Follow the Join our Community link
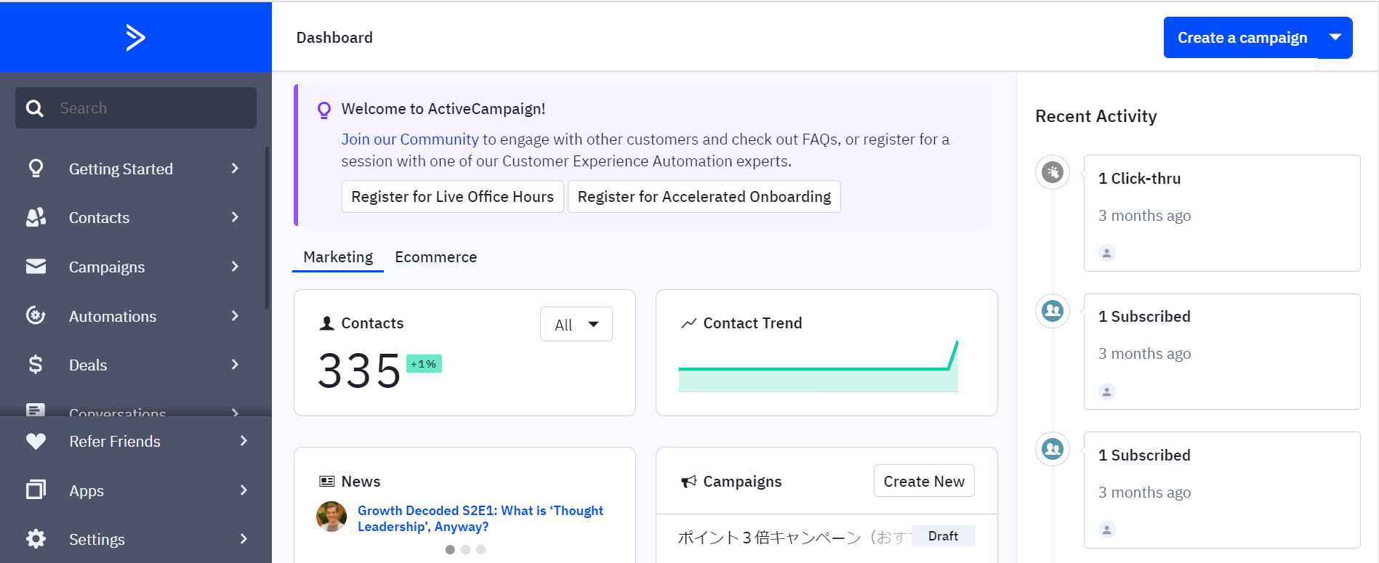The height and width of the screenshot is (563, 1379). click(410, 139)
